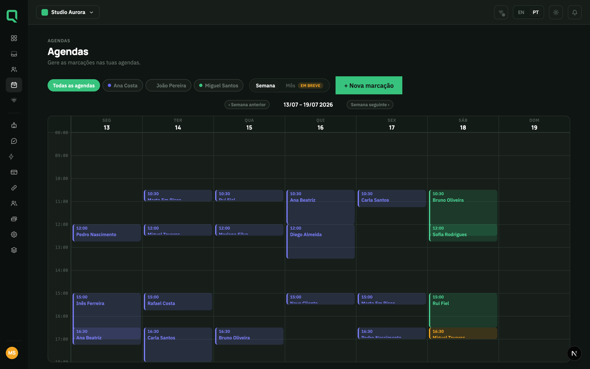The height and width of the screenshot is (369, 590).
Task: Open the Studio Aurora workspace dropdown
Action: point(68,12)
